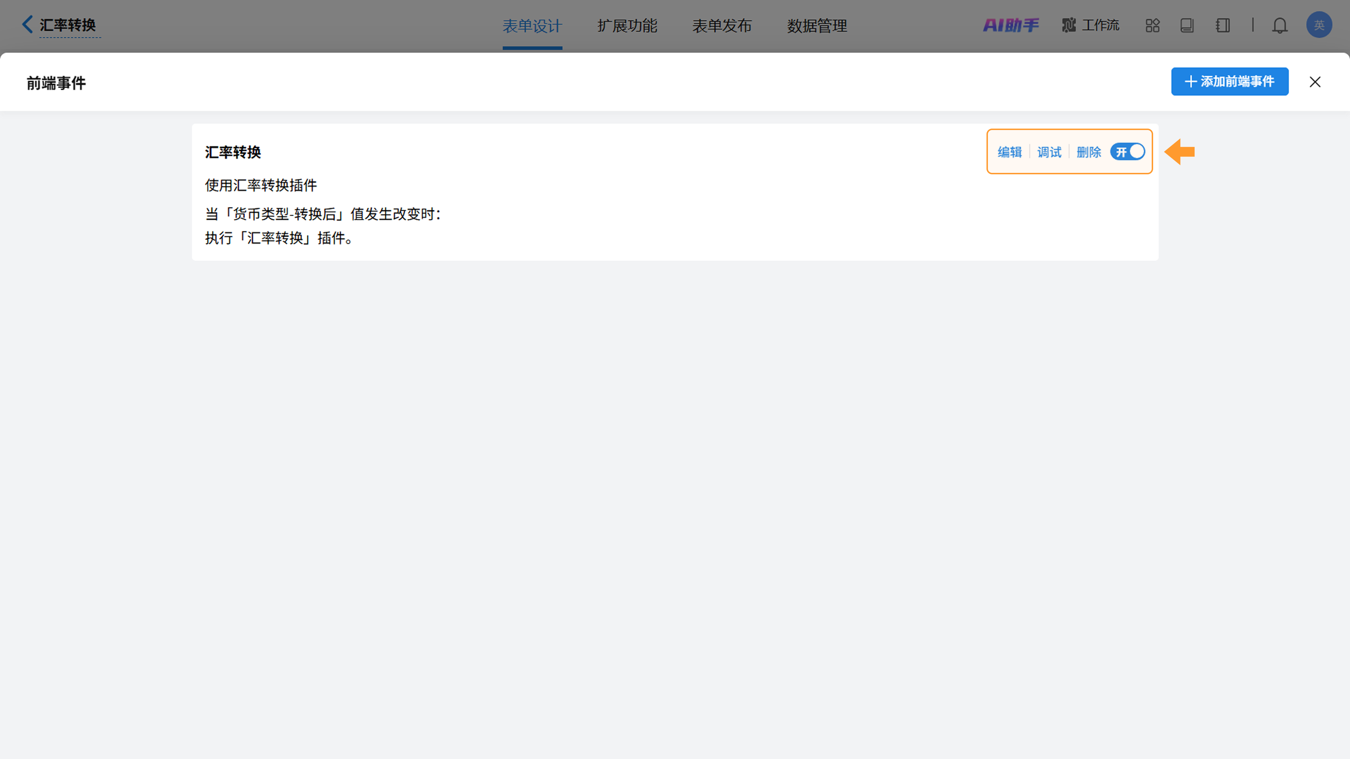Image resolution: width=1350 pixels, height=759 pixels.
Task: Open the user avatar menu
Action: click(1319, 25)
